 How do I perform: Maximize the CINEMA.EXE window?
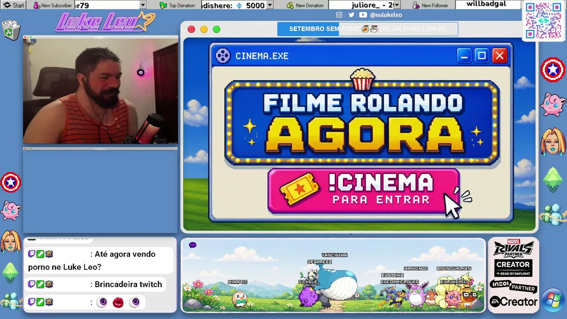pos(482,56)
